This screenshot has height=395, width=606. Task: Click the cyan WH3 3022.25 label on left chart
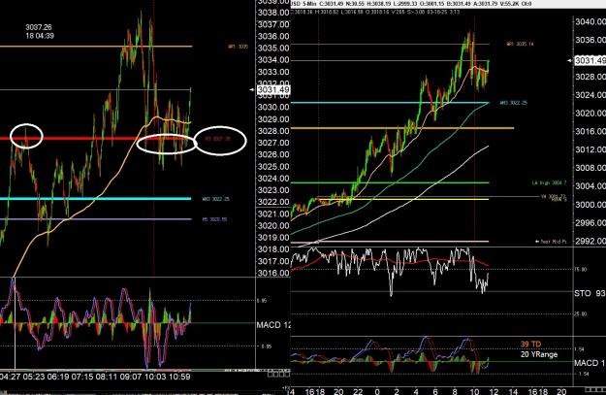coord(216,199)
